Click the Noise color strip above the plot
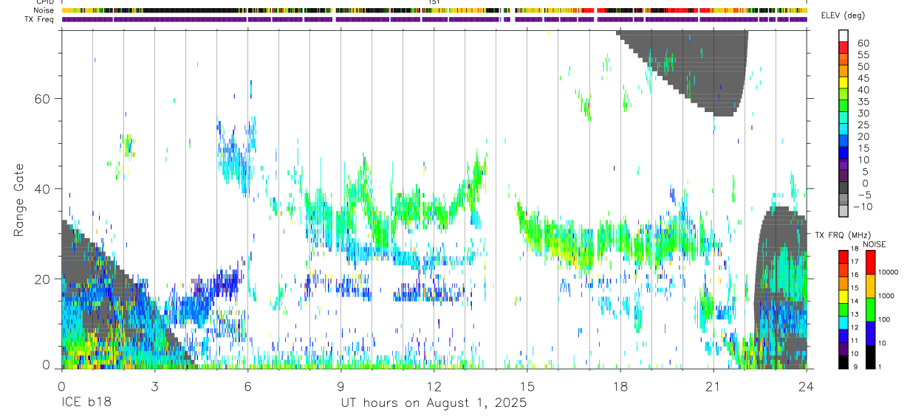Image resolution: width=907 pixels, height=418 pixels. [434, 11]
